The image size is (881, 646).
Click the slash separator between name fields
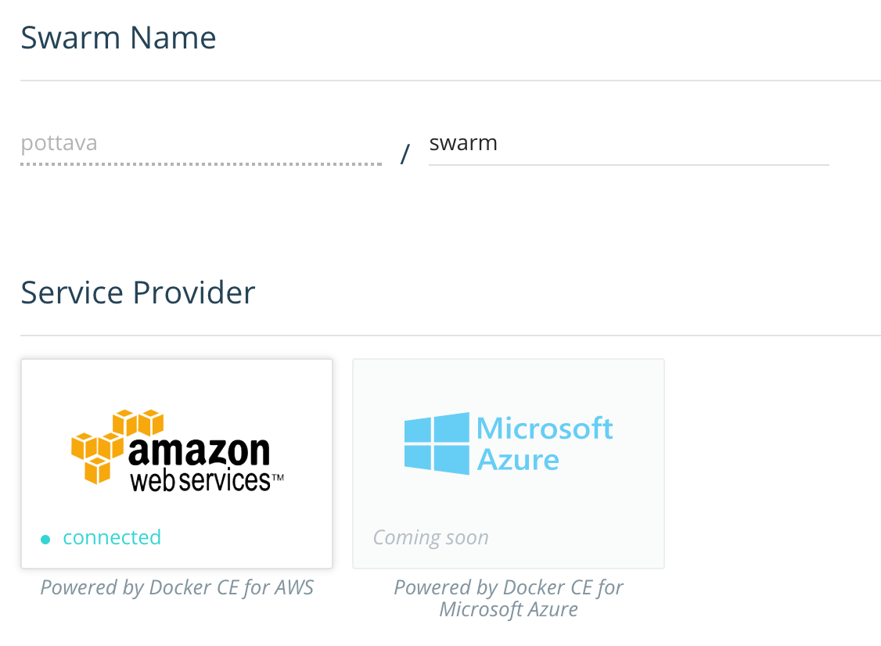(405, 153)
